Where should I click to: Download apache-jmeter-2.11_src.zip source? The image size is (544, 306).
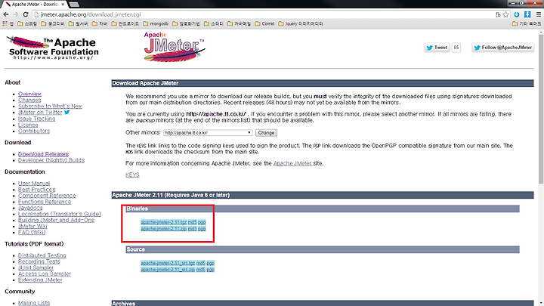coord(168,270)
